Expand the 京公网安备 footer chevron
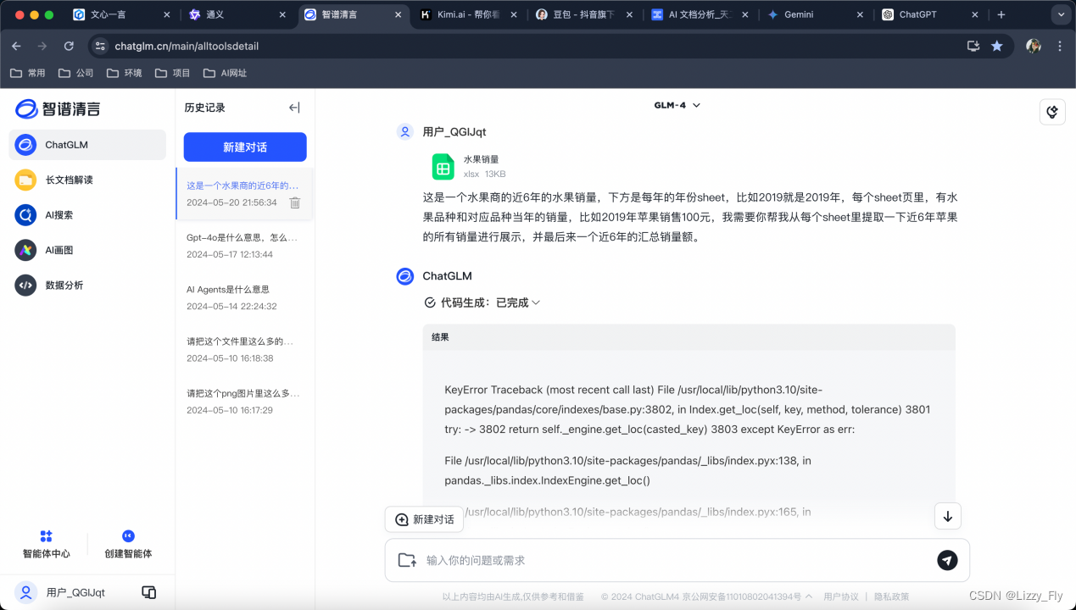 [x=809, y=596]
